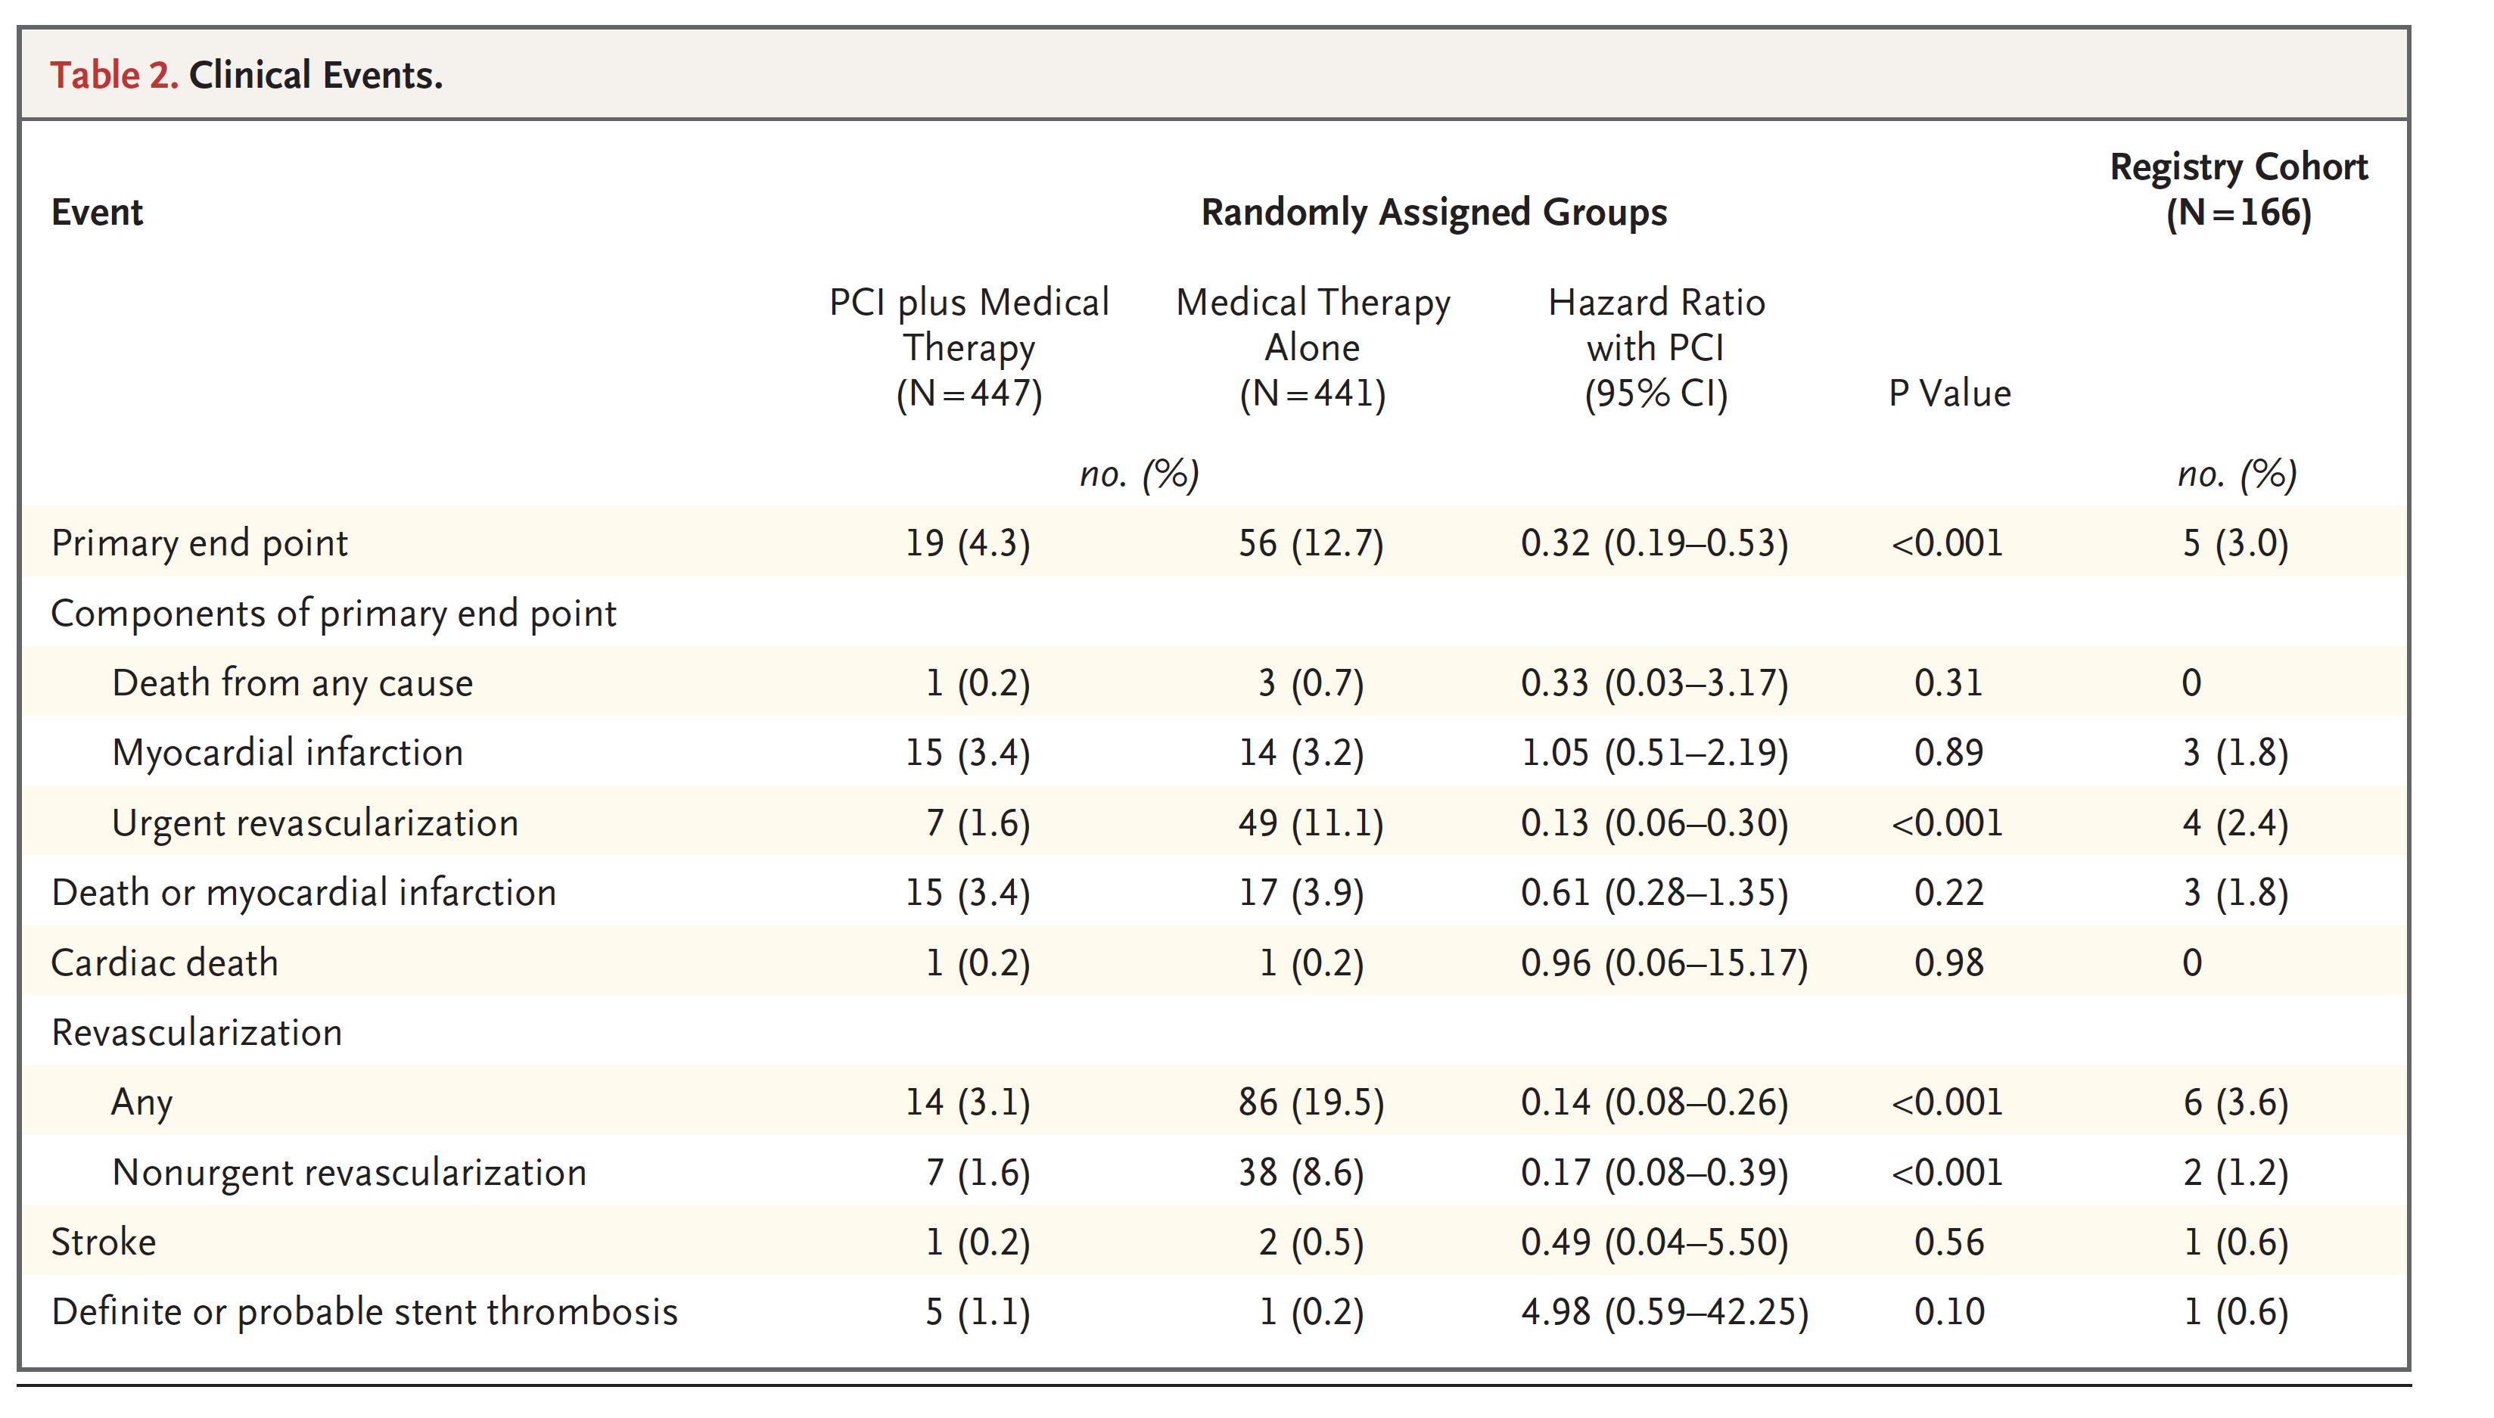The height and width of the screenshot is (1418, 2494).
Task: Select the 'Event' column header
Action: point(98,213)
